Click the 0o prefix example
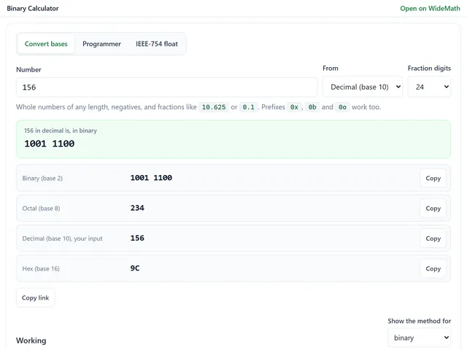Viewport: 467px width, 350px height. pyautogui.click(x=342, y=107)
